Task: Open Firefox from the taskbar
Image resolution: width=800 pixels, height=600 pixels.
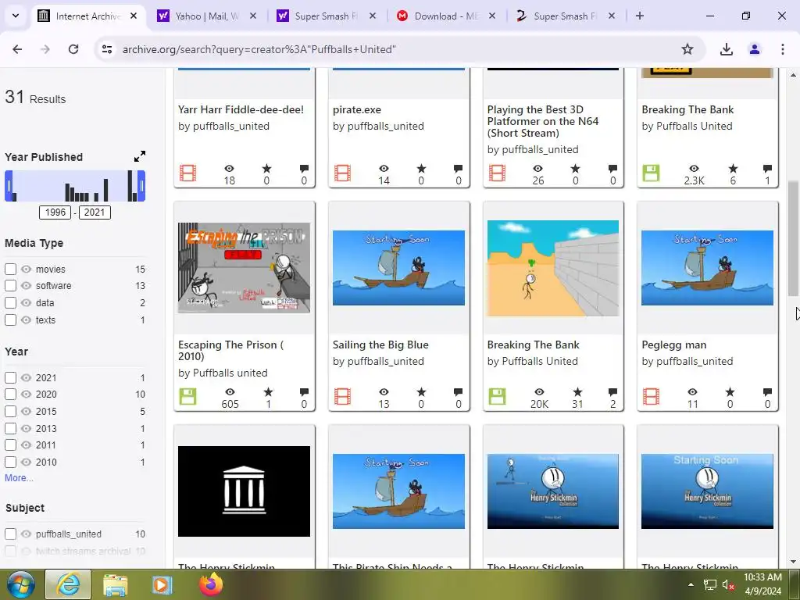Action: click(211, 584)
